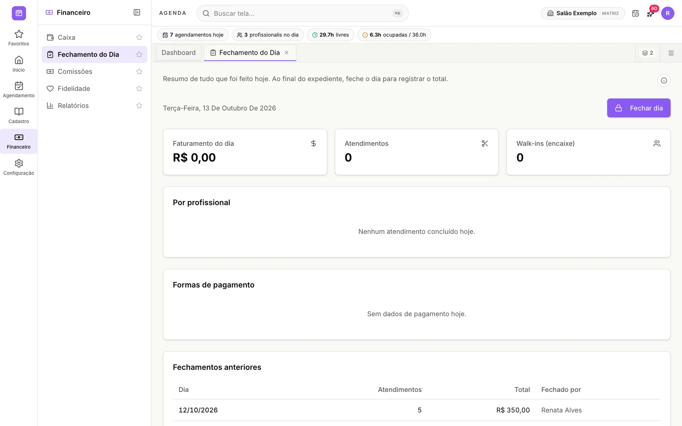Screen dimensions: 682x426
Task: Click the 12/10/2026 closing row date
Action: coord(198,410)
